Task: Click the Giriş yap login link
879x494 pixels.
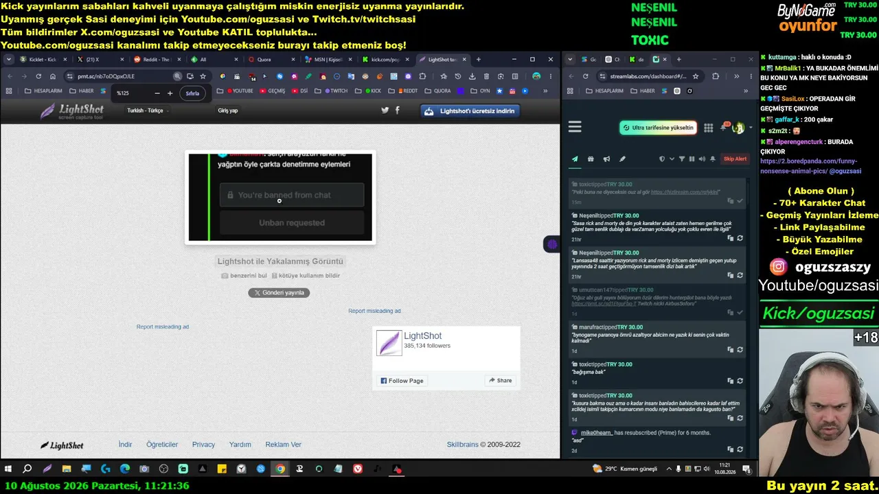Action: [228, 110]
